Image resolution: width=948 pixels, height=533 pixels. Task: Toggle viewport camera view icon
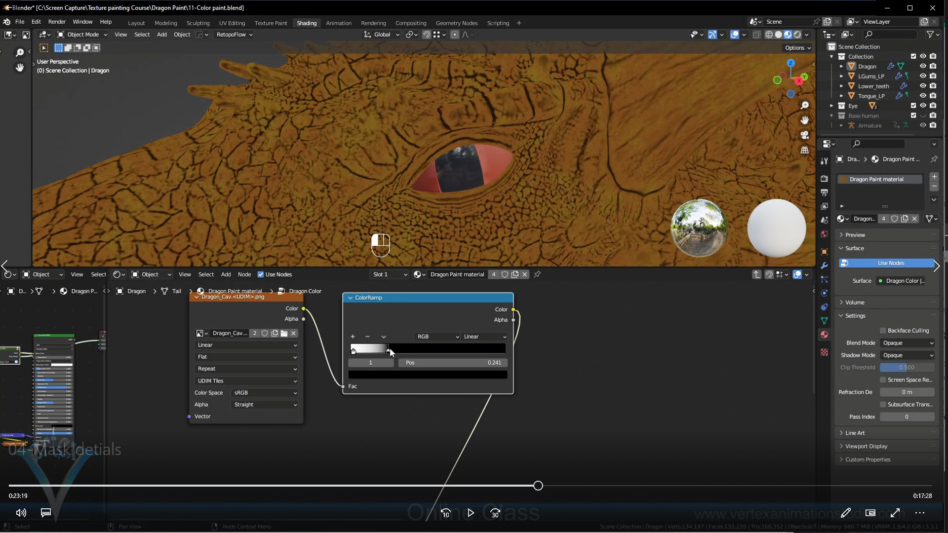click(x=804, y=135)
